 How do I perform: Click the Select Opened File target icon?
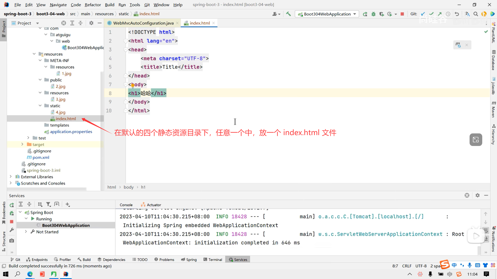(64, 23)
